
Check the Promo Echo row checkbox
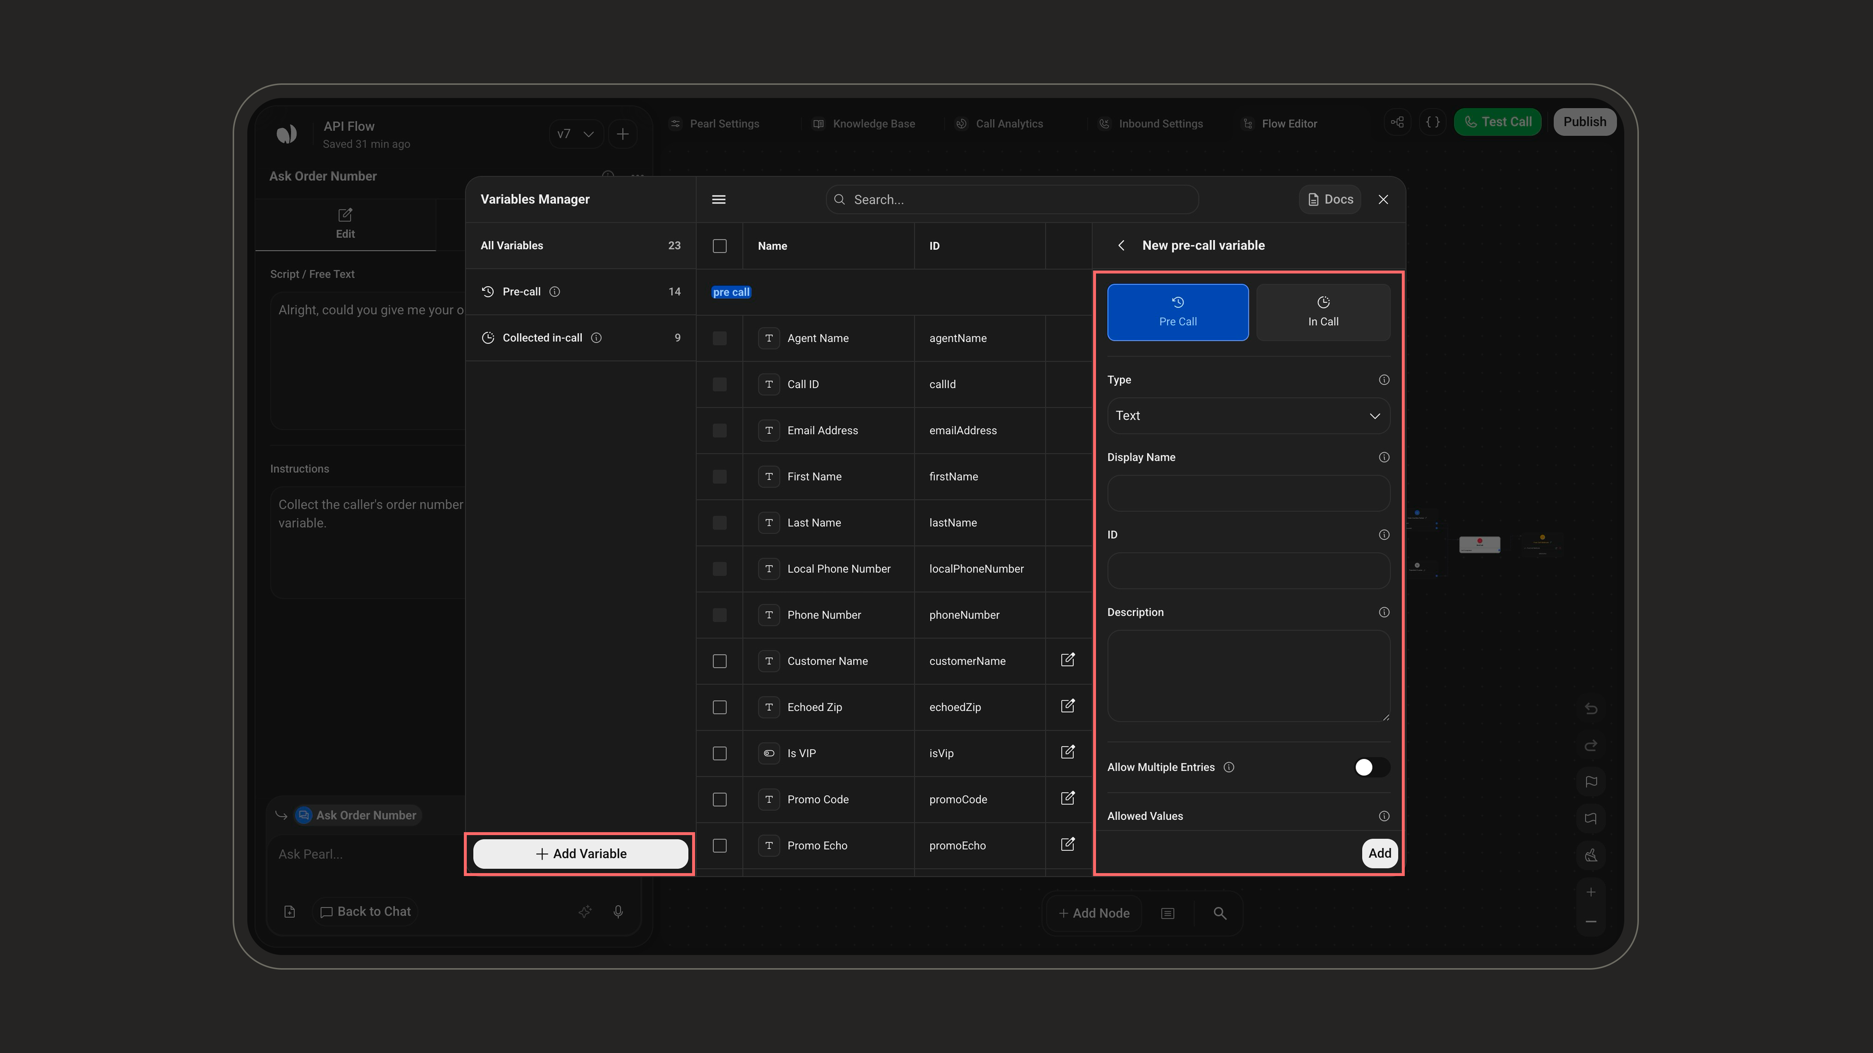(719, 846)
